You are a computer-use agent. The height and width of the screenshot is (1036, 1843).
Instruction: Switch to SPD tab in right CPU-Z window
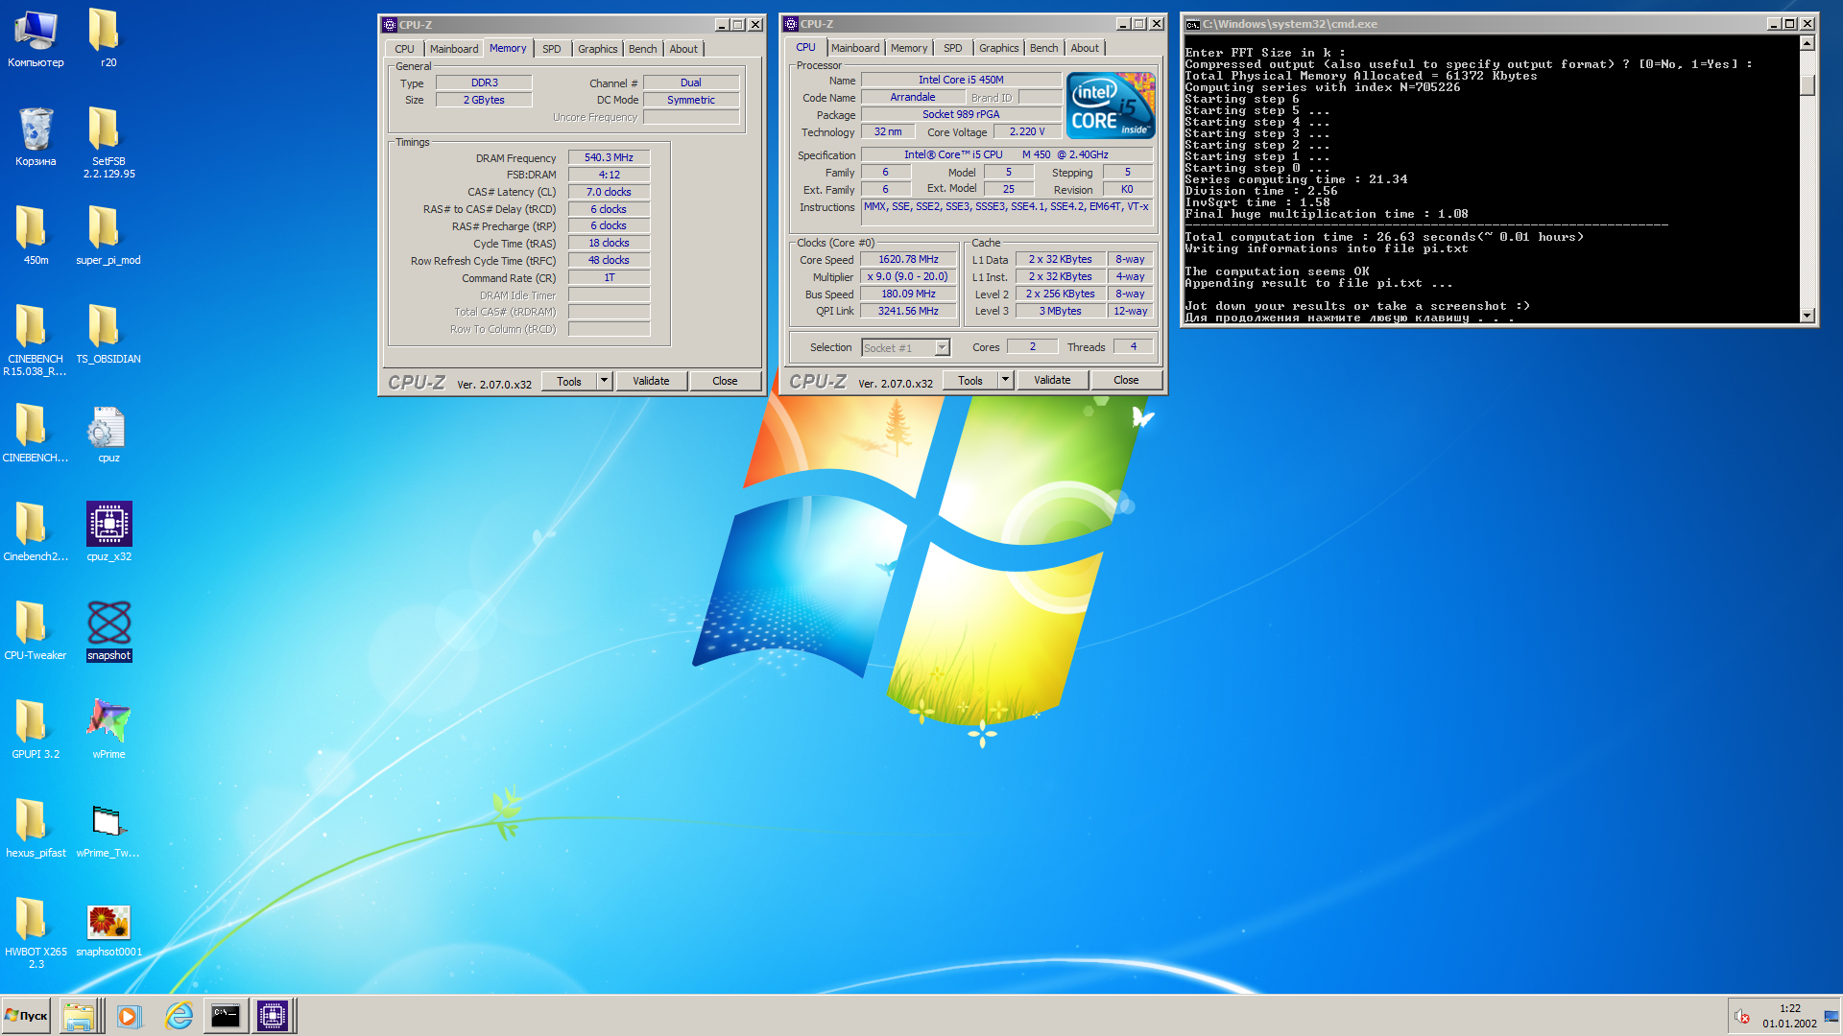coord(952,48)
